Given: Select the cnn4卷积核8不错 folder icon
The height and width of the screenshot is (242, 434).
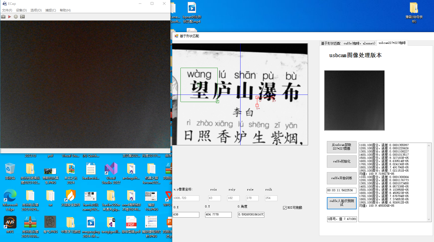Looking at the screenshot, I should tap(131, 200).
